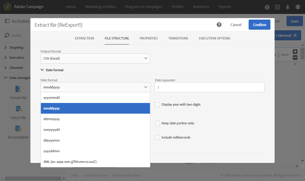Open the apps grid icon
This screenshot has width=305, height=181.
[277, 7]
